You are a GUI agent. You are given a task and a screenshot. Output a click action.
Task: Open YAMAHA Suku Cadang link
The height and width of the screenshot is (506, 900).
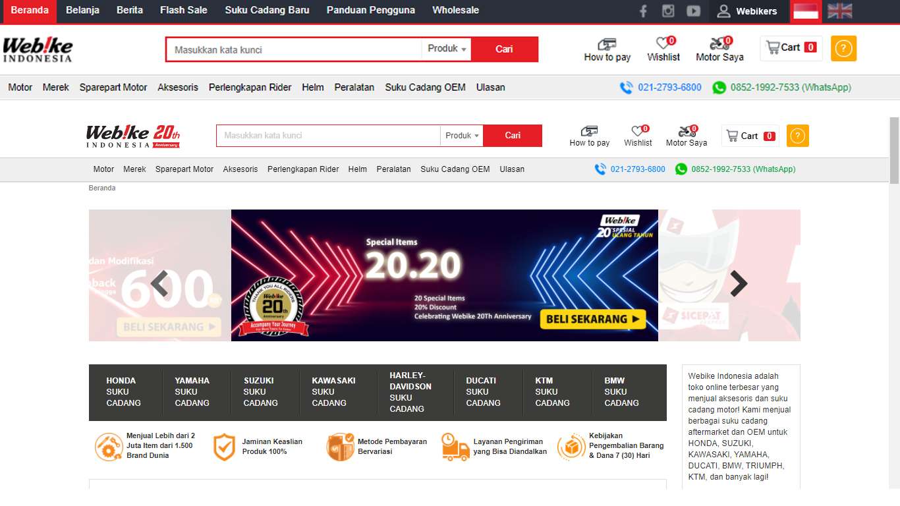[192, 392]
